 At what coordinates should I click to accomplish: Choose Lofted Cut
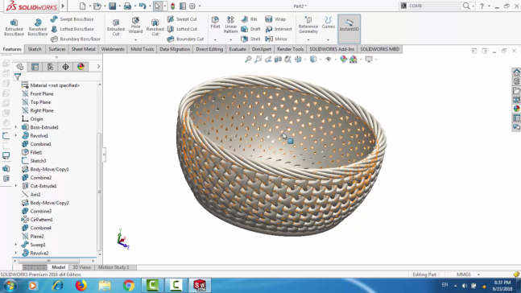pyautogui.click(x=183, y=29)
